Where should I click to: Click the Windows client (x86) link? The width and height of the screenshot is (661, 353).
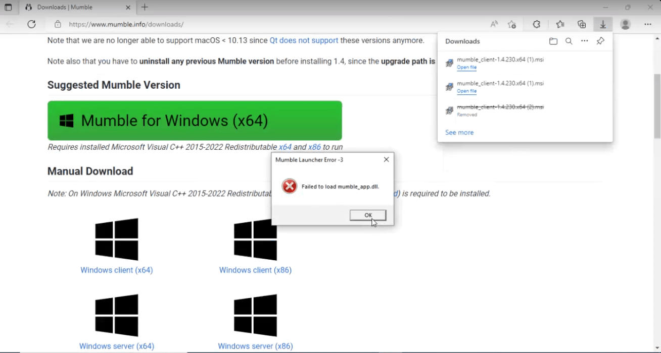click(255, 270)
